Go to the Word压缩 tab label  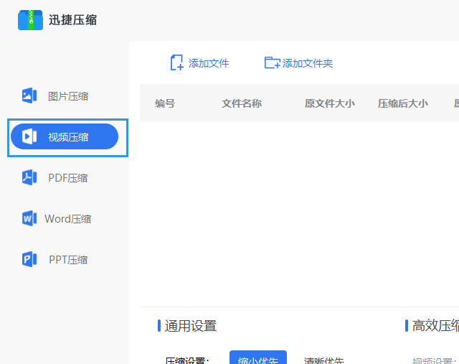coord(68,219)
